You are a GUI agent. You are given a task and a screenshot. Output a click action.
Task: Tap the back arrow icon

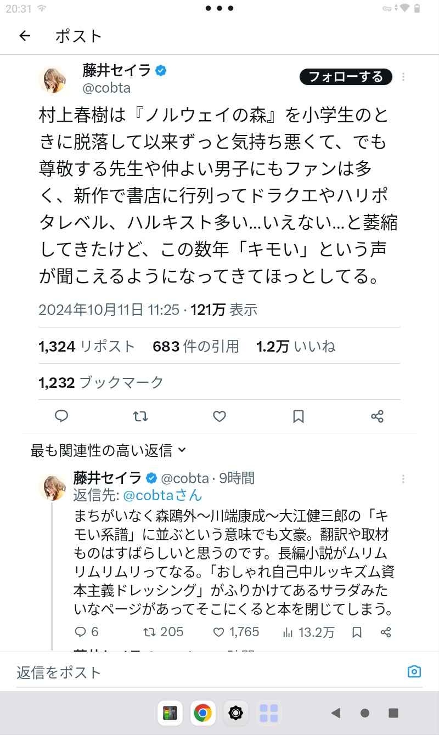click(x=25, y=36)
